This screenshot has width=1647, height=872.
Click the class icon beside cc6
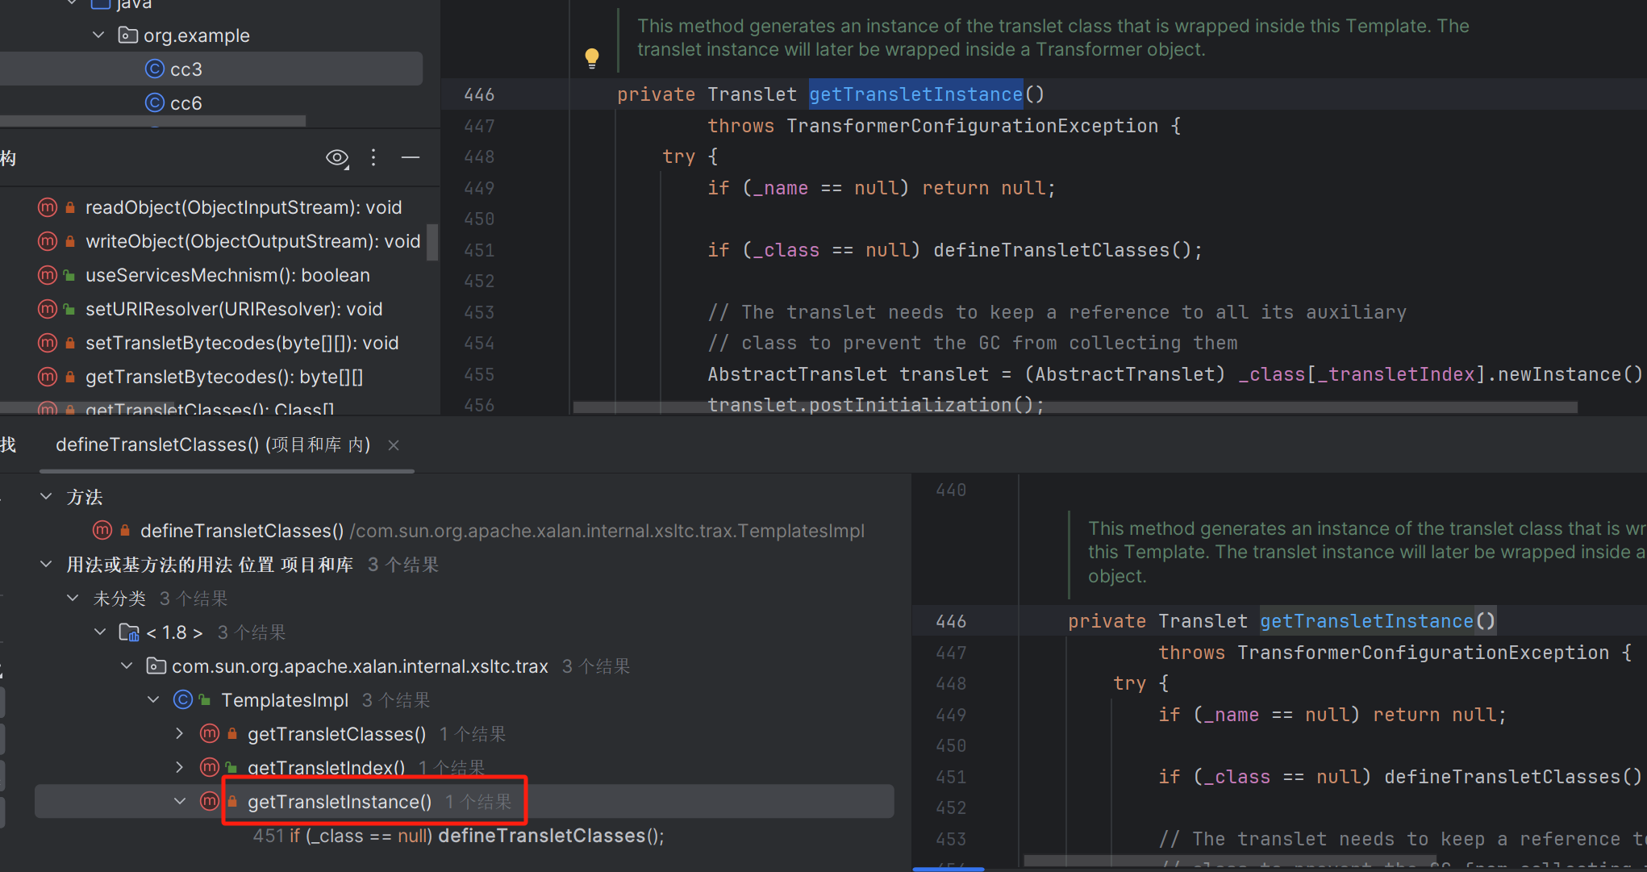154,103
